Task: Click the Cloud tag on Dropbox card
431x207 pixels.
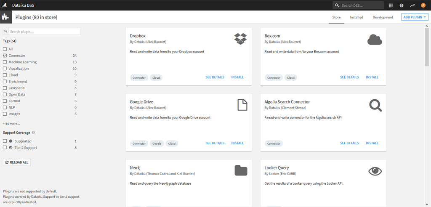Action: (x=156, y=77)
